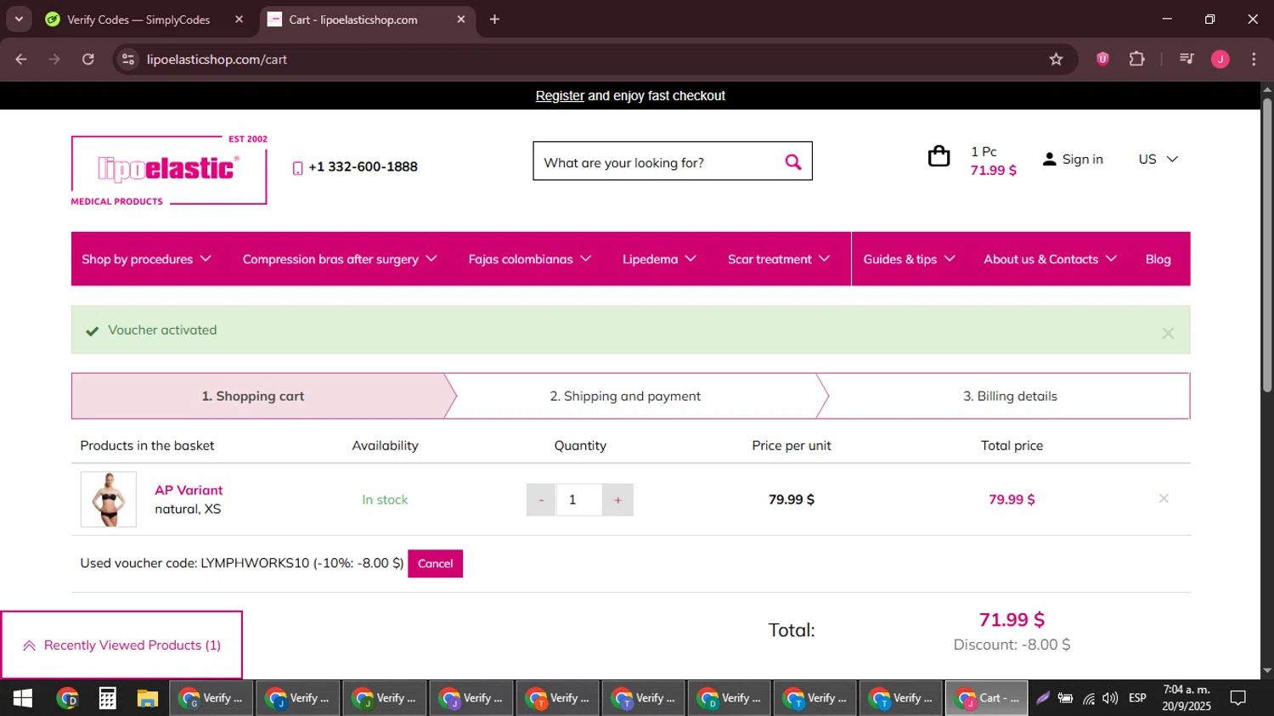
Task: Open a new browser tab
Action: coord(494,19)
